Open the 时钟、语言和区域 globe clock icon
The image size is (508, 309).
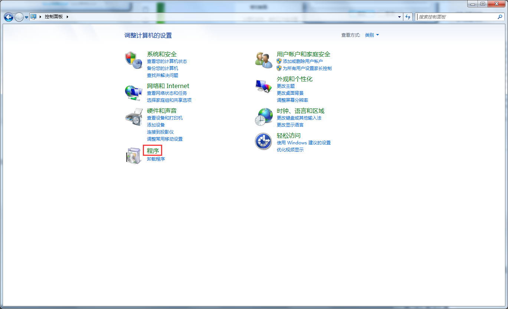pos(263,117)
